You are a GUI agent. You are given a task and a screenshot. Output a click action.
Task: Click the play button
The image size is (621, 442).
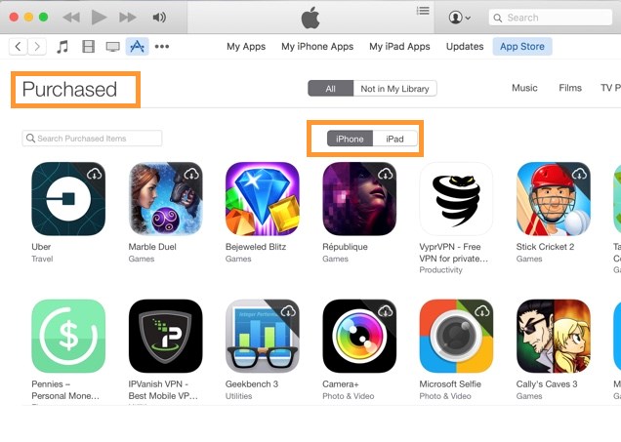tap(99, 18)
